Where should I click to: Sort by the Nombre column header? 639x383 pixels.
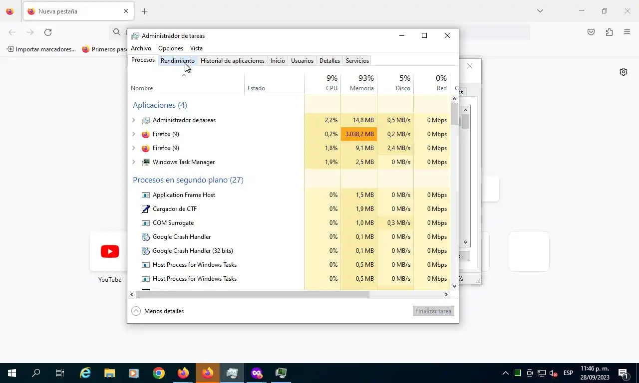point(186,84)
